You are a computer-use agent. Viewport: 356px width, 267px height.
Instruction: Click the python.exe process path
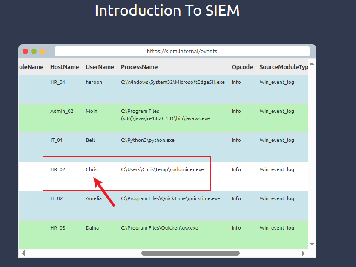(x=148, y=140)
